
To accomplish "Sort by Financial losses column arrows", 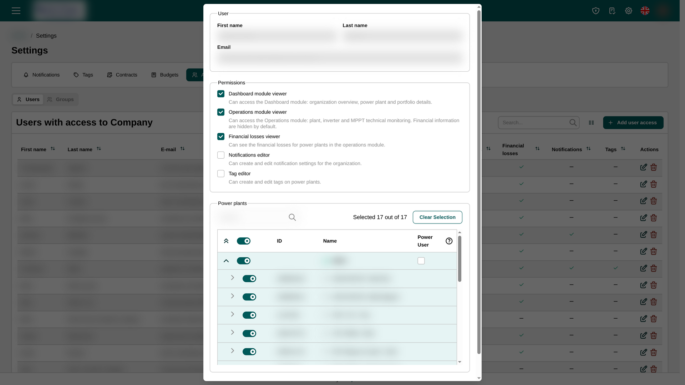I will click(537, 149).
